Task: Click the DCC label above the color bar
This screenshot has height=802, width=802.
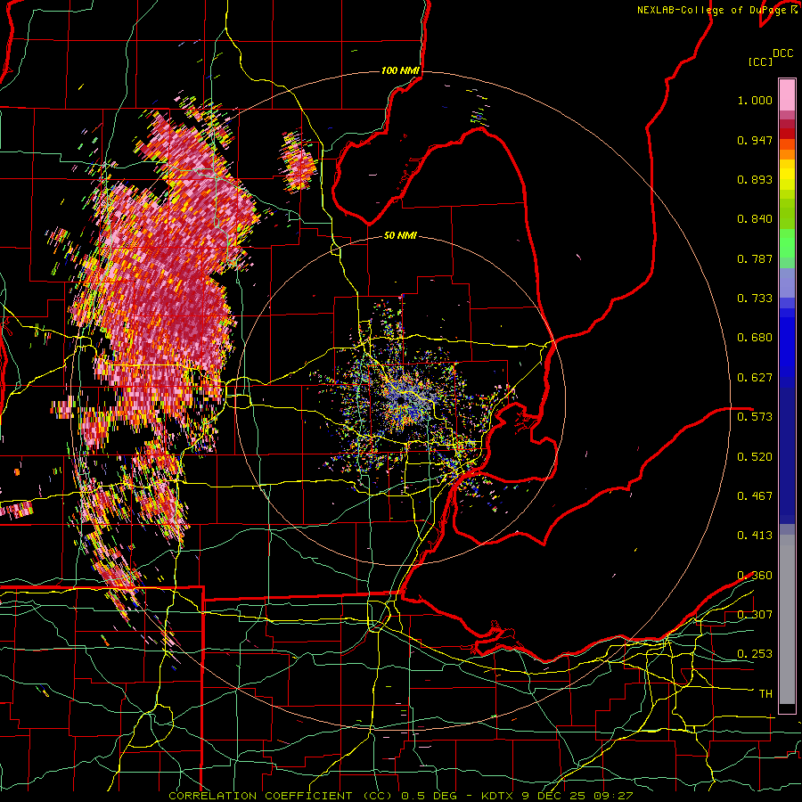Action: click(782, 53)
